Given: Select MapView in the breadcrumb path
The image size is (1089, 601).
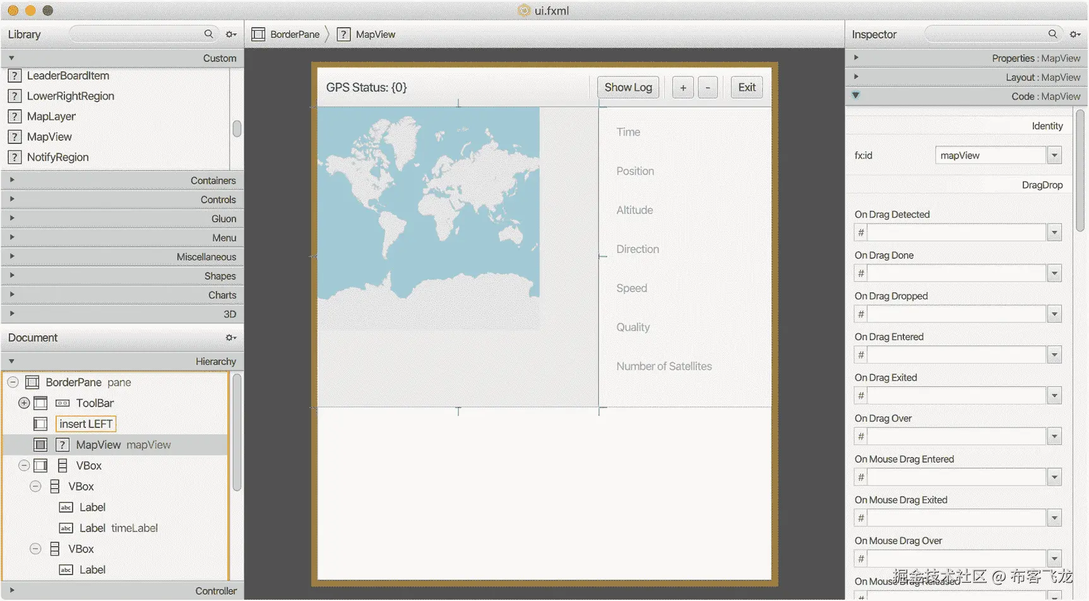Looking at the screenshot, I should click(x=376, y=34).
